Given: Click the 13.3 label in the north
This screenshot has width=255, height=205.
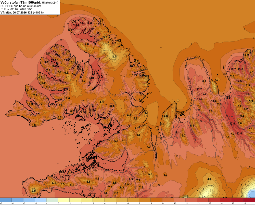Looking at the screenshot, I should pyautogui.click(x=83, y=23).
